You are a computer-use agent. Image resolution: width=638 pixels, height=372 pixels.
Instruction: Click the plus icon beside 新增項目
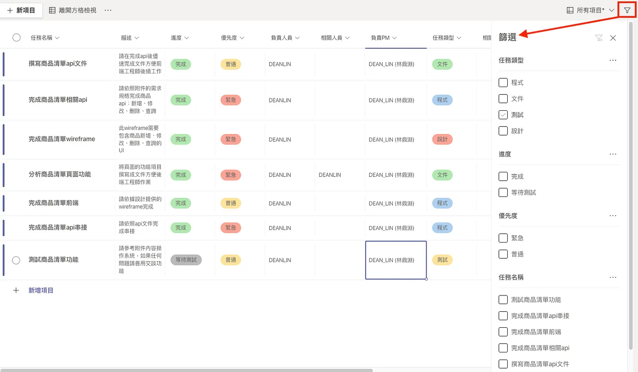coord(16,290)
